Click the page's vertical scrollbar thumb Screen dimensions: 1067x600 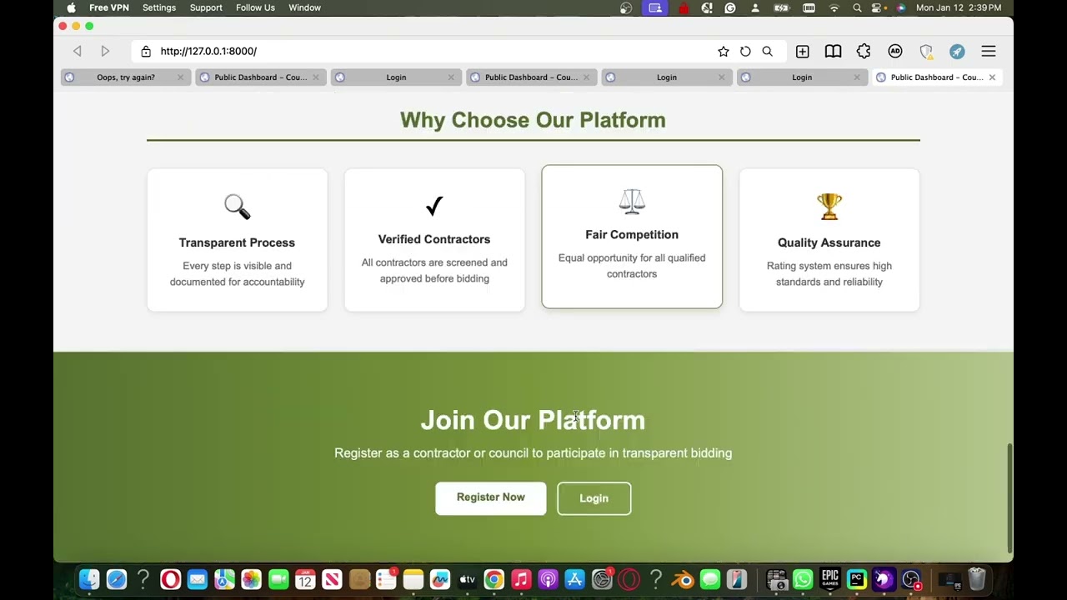tap(1009, 497)
